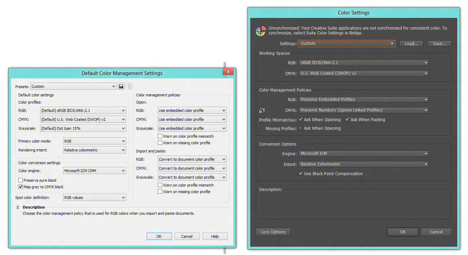Click Cancel in Color Settings dialog
Screen dimensions: 468x255
[x=436, y=232]
